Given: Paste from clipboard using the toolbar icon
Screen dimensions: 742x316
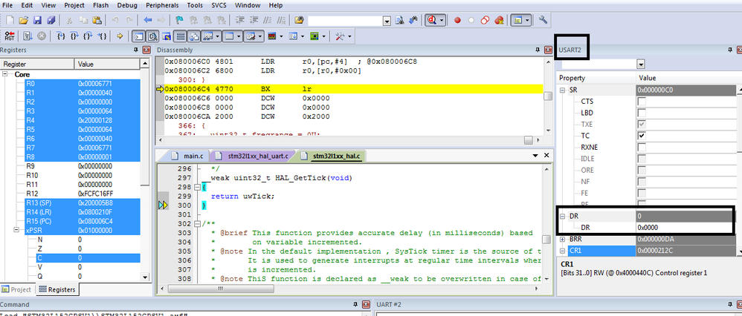Looking at the screenshot, I should pos(97,20).
